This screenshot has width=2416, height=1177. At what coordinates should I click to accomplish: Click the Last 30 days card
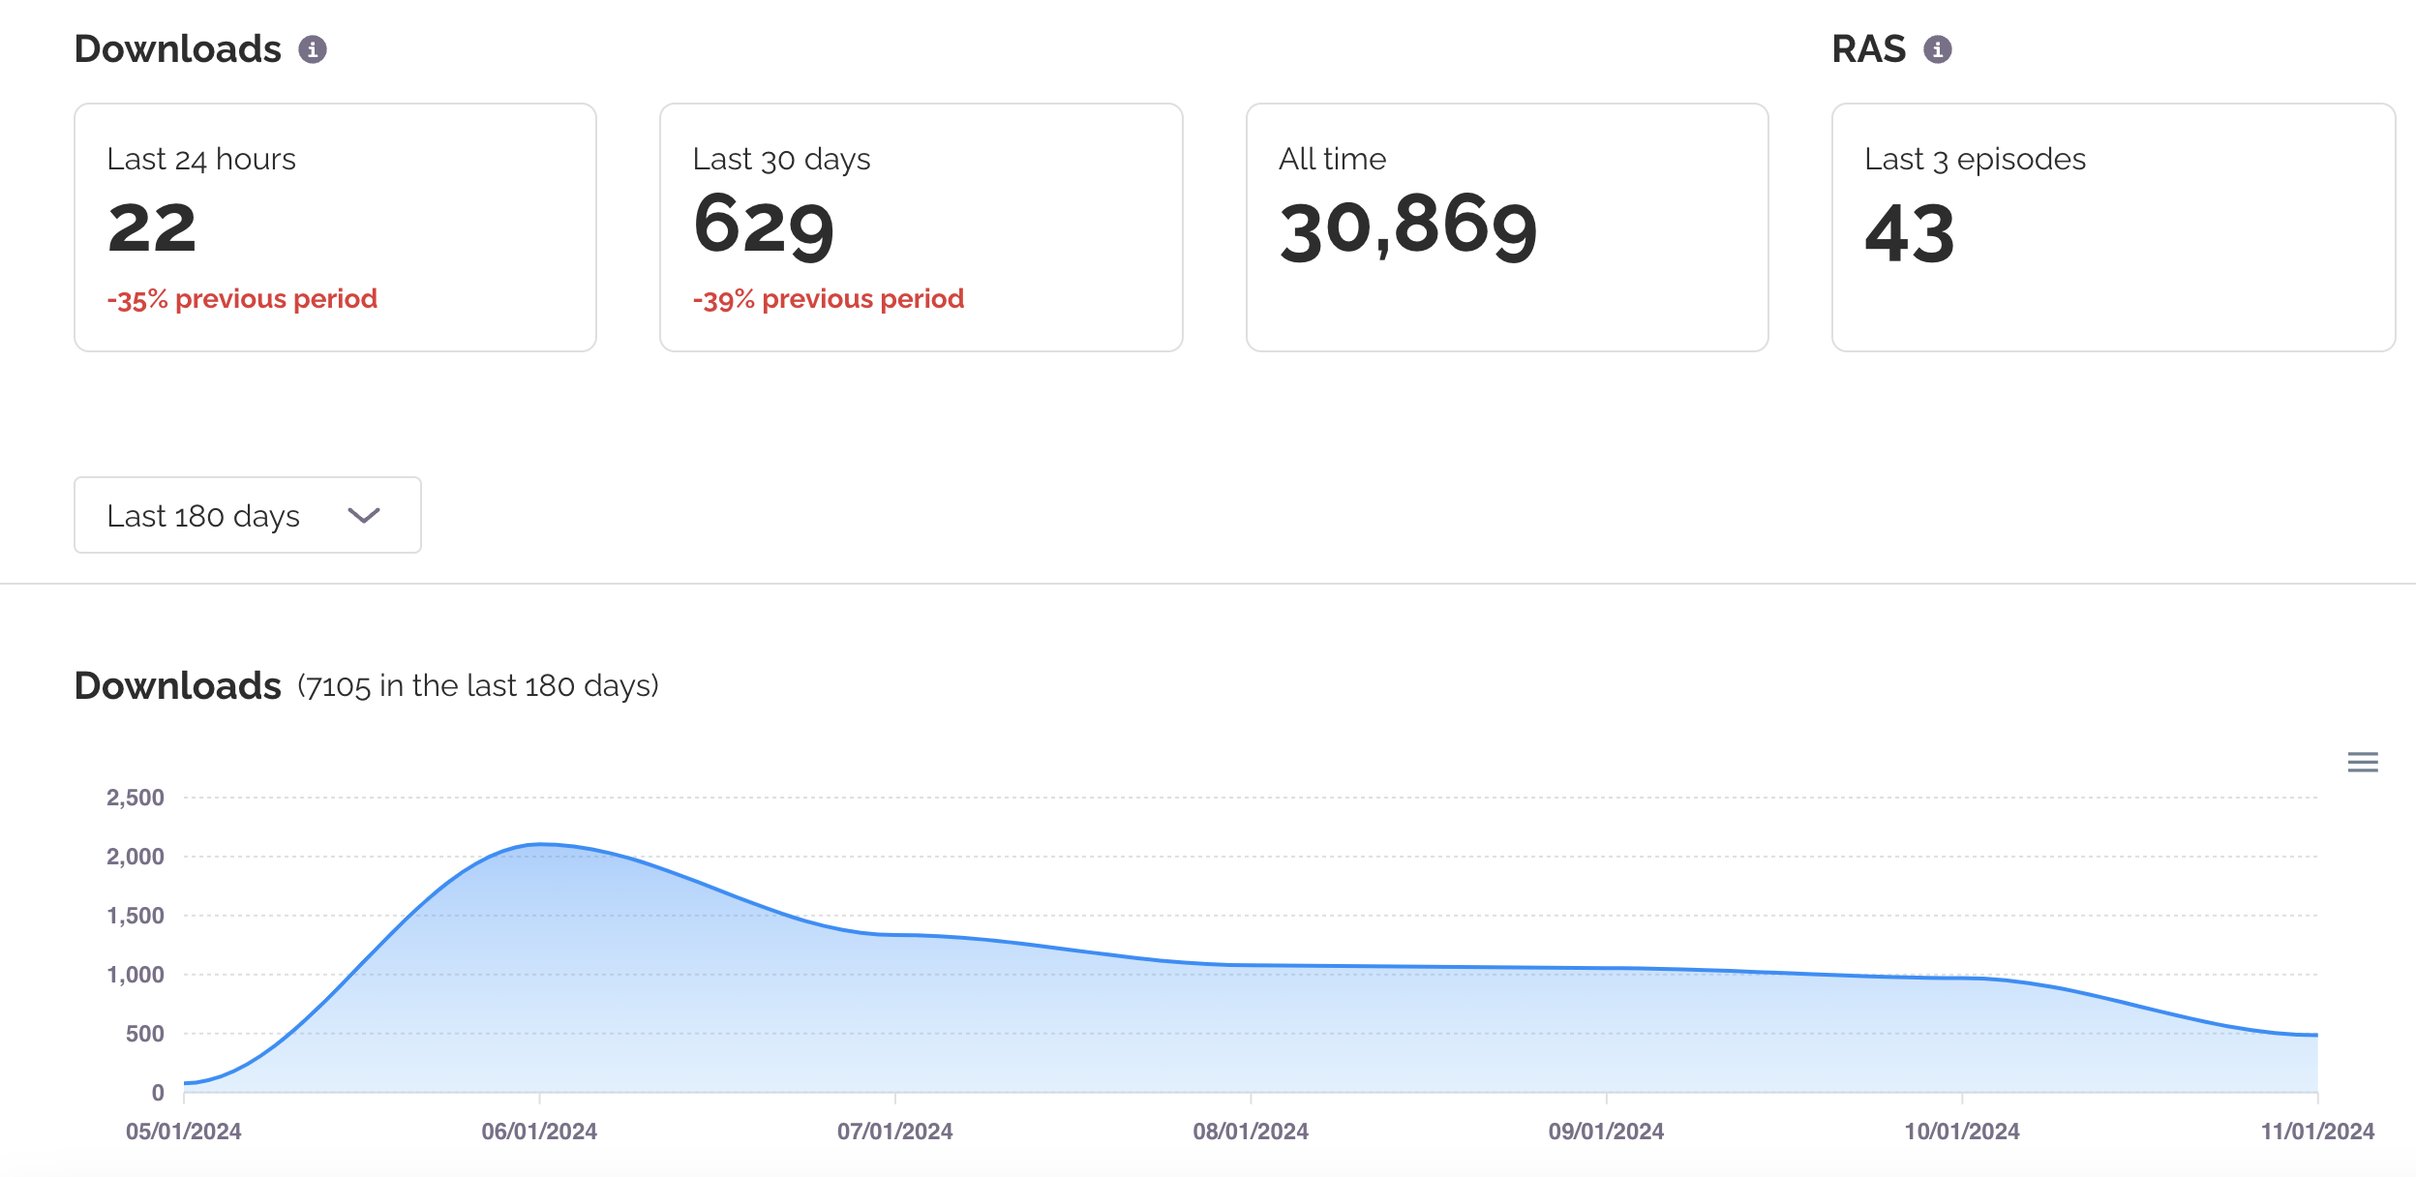pyautogui.click(x=921, y=227)
